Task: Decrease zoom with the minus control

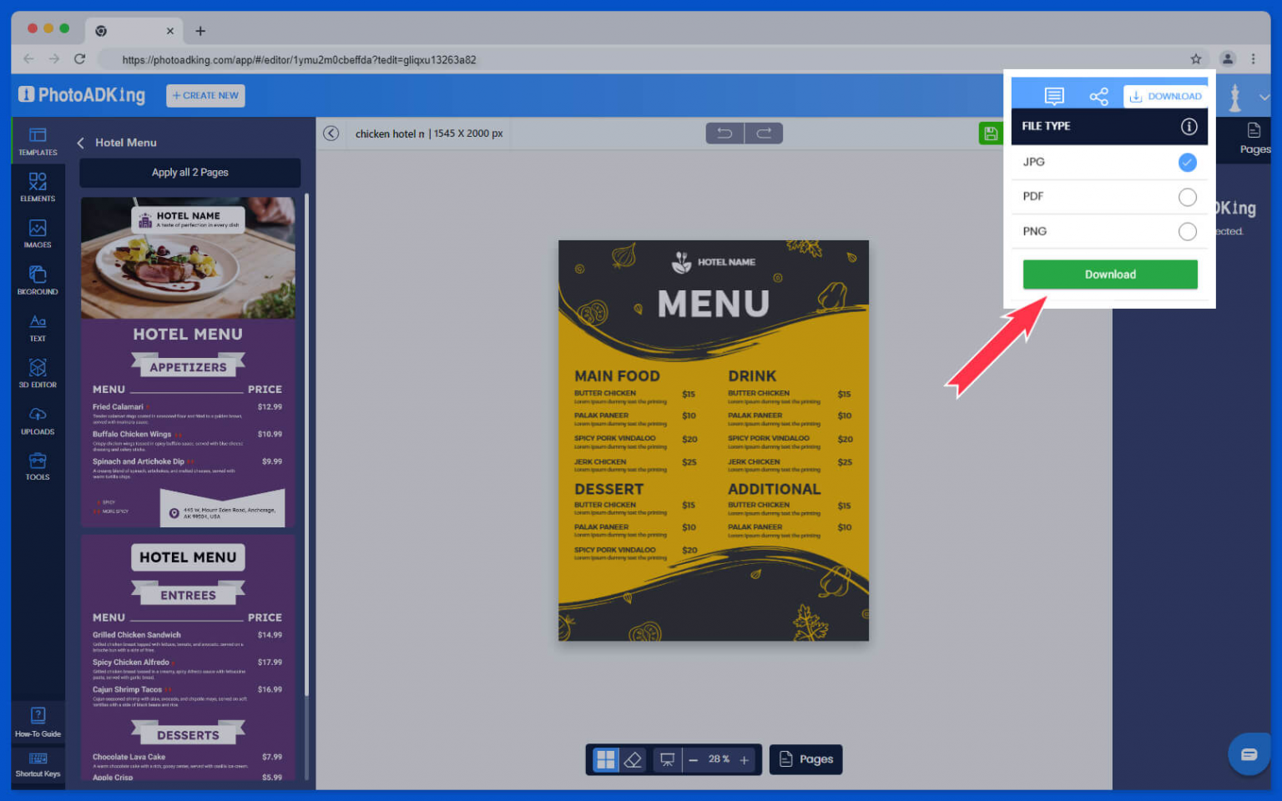Action: coord(694,759)
